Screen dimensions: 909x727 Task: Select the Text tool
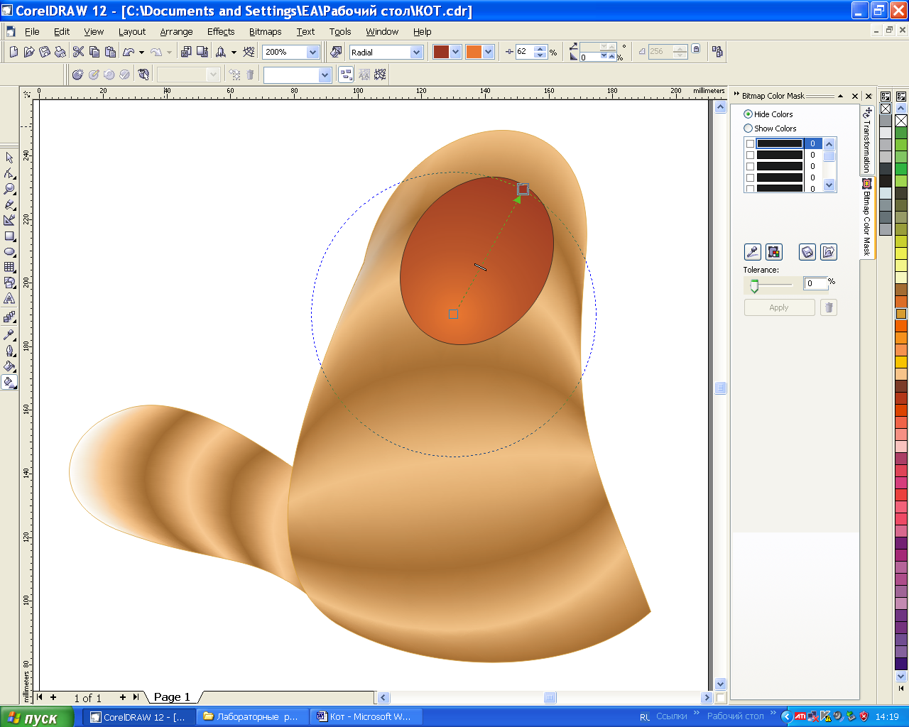coord(9,298)
